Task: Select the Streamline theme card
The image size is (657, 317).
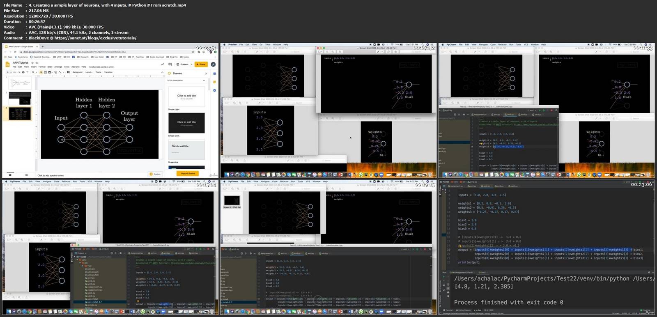Action: [x=186, y=150]
